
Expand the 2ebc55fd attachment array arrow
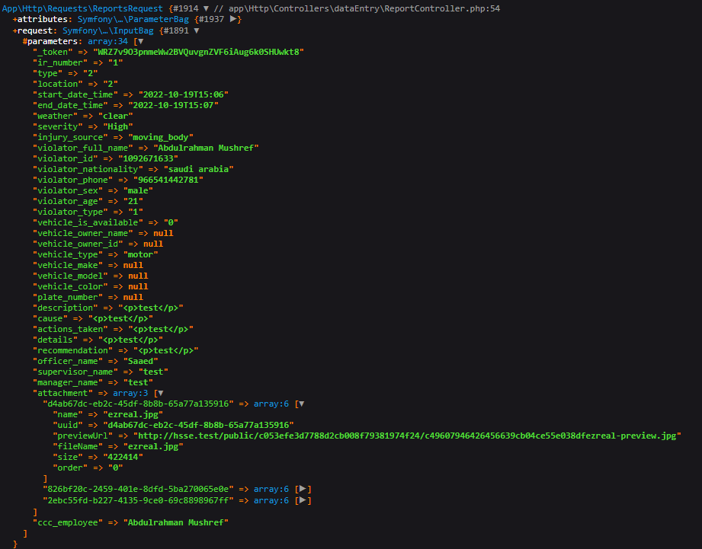coord(303,500)
